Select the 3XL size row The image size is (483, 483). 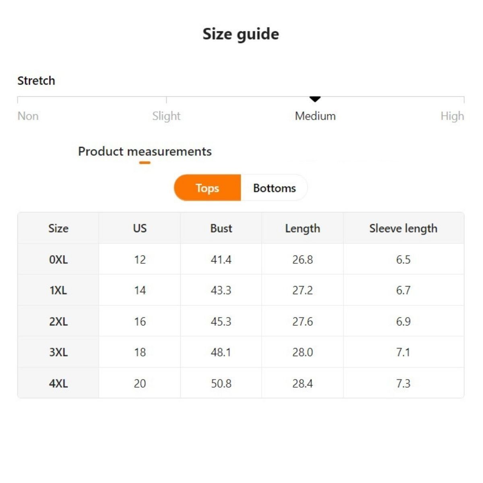[58, 352]
